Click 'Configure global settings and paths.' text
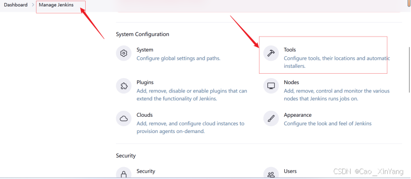411x179 pixels. pyautogui.click(x=178, y=58)
